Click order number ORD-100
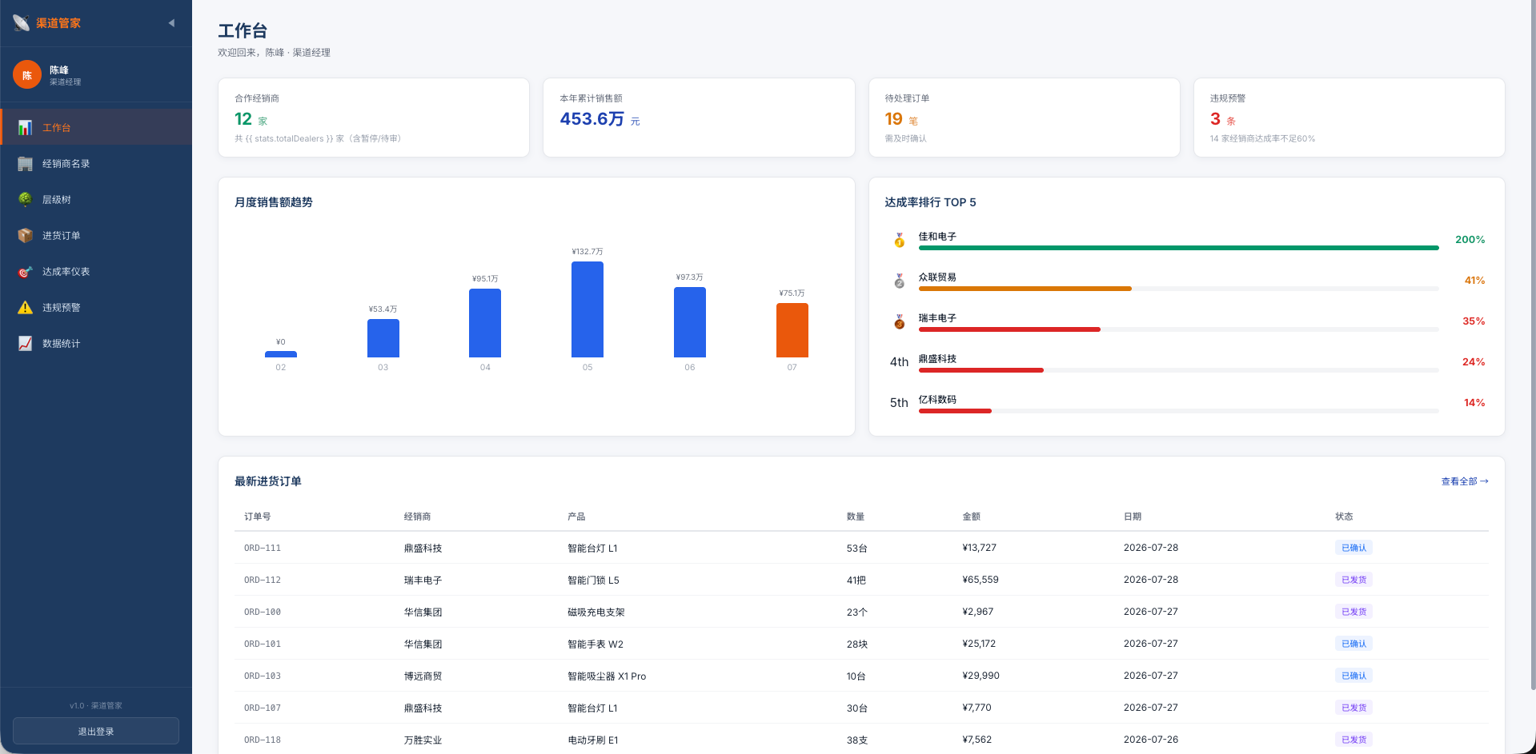 (263, 612)
